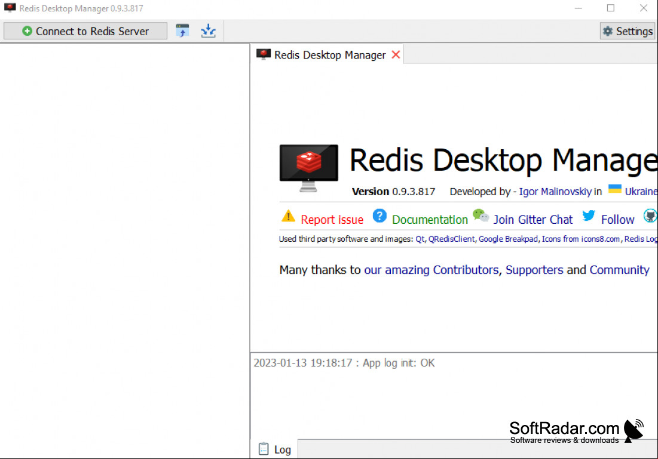Maximize the Redis Desktop Manager window
The image size is (658, 459).
click(x=611, y=8)
